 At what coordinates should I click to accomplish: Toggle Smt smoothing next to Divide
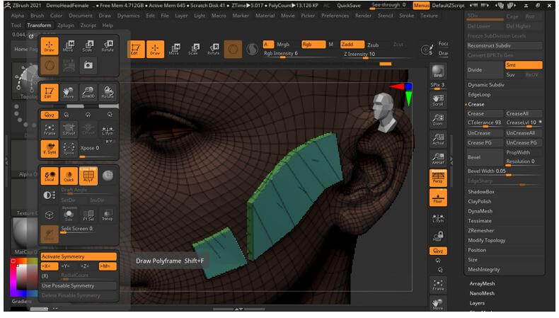coord(524,65)
